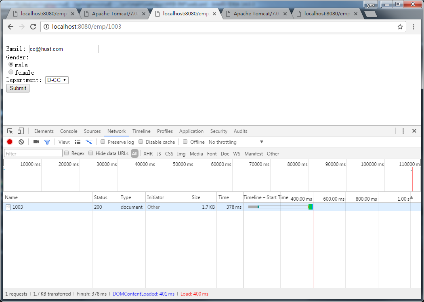Filter requests by Media
The width and height of the screenshot is (424, 302).
click(196, 153)
